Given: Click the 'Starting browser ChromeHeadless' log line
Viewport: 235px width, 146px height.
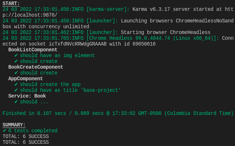Looking at the screenshot, I should 106,33.
